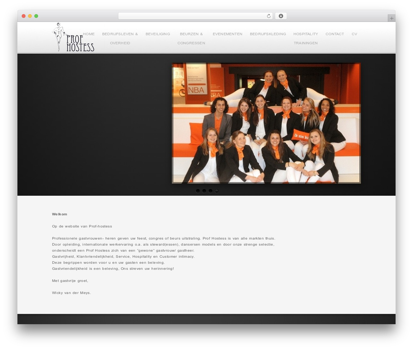Navigate to Evenementen
The image size is (413, 349).
tap(227, 34)
